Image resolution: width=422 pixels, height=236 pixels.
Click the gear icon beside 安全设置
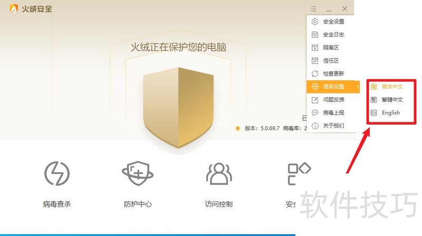(x=315, y=22)
